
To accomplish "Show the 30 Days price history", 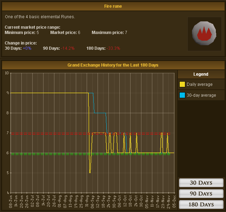I will [x=201, y=183].
